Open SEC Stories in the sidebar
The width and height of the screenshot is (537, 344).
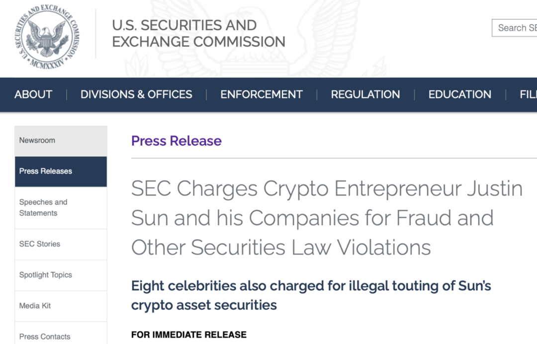(61, 245)
